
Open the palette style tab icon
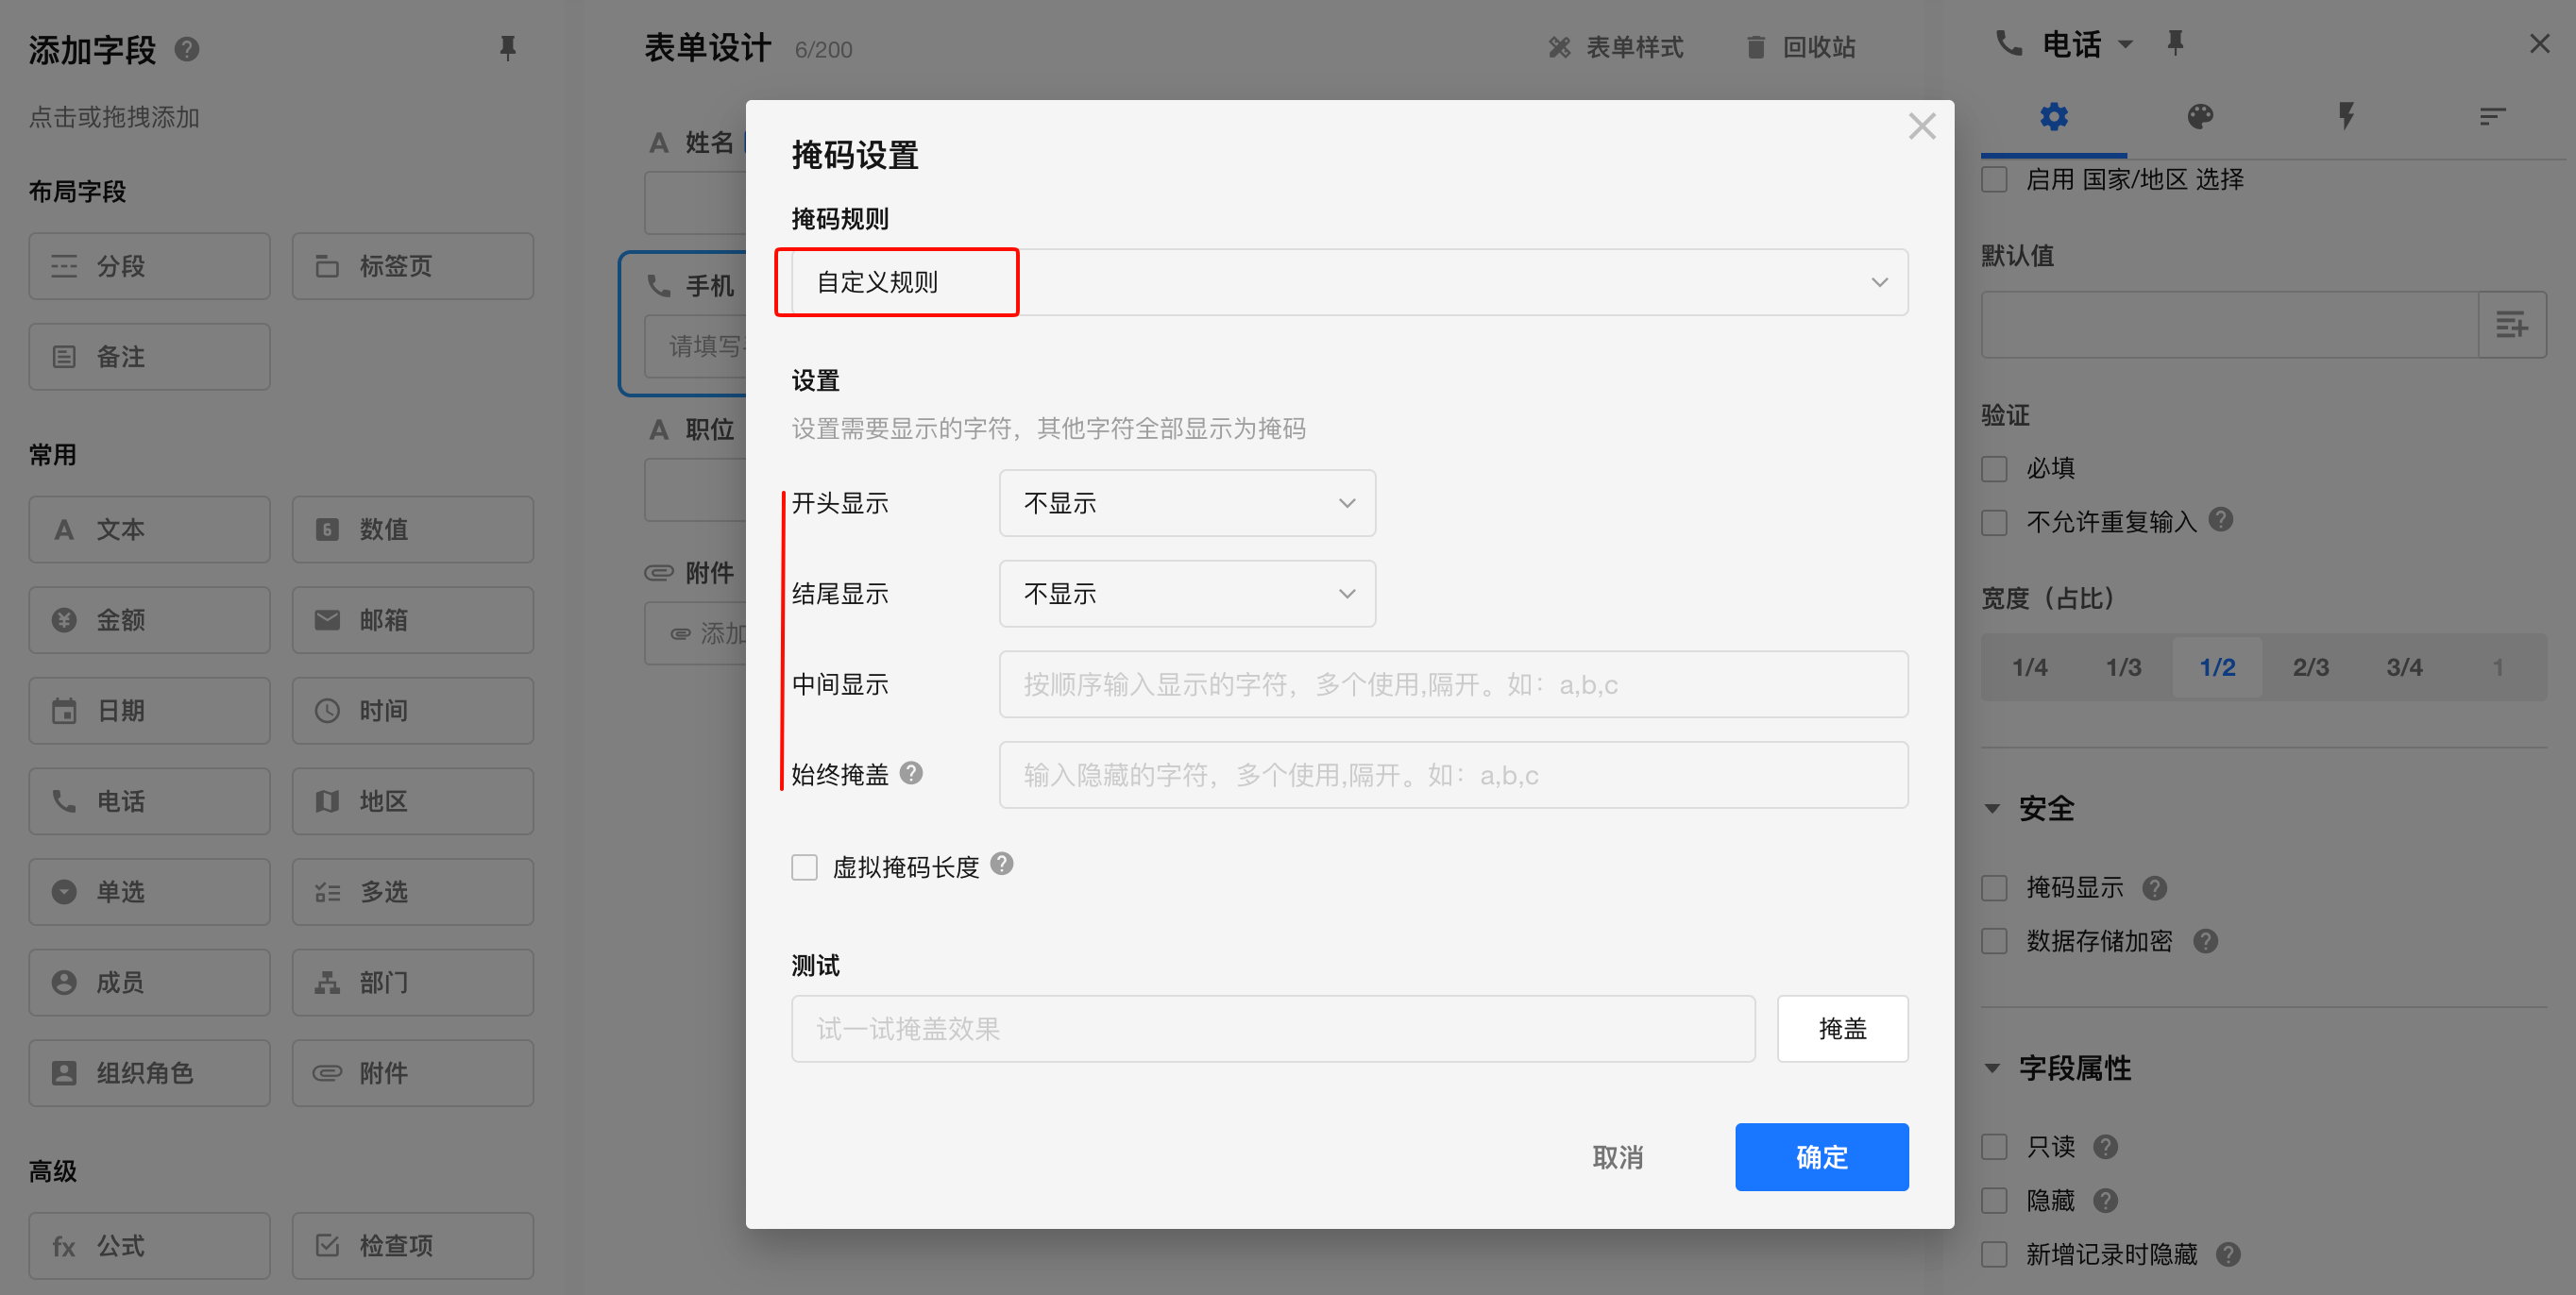click(x=2200, y=117)
